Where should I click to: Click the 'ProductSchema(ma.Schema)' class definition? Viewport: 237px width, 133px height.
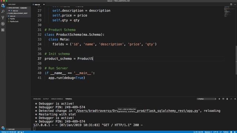80,35
